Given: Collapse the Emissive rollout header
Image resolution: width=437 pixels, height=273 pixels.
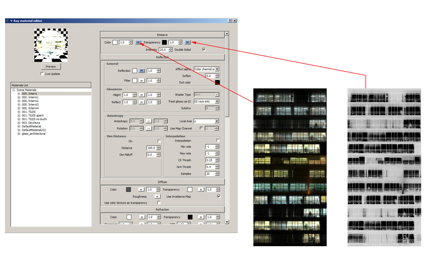Looking at the screenshot, I should (162, 35).
